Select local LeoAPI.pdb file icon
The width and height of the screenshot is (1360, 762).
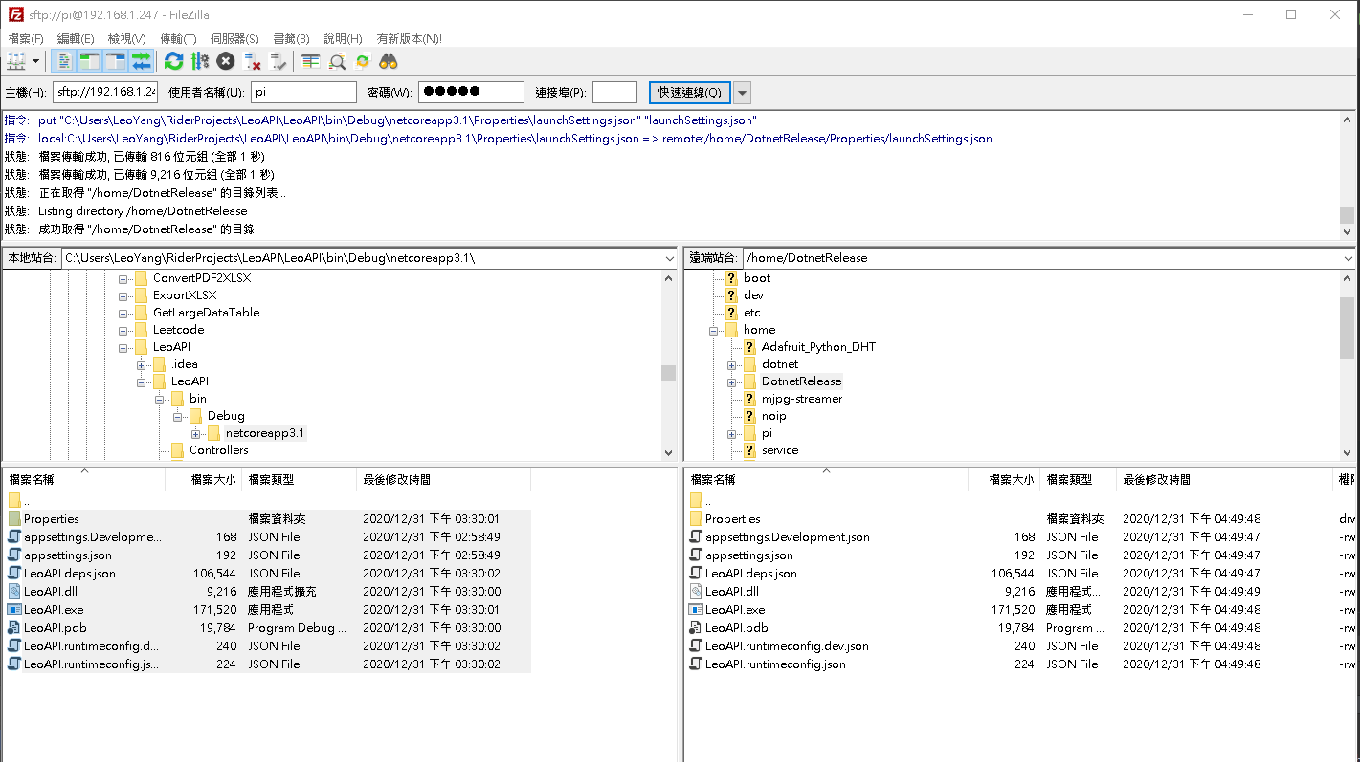pos(14,627)
